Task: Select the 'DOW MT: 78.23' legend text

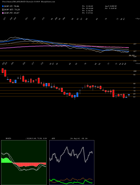Action: (11, 10)
